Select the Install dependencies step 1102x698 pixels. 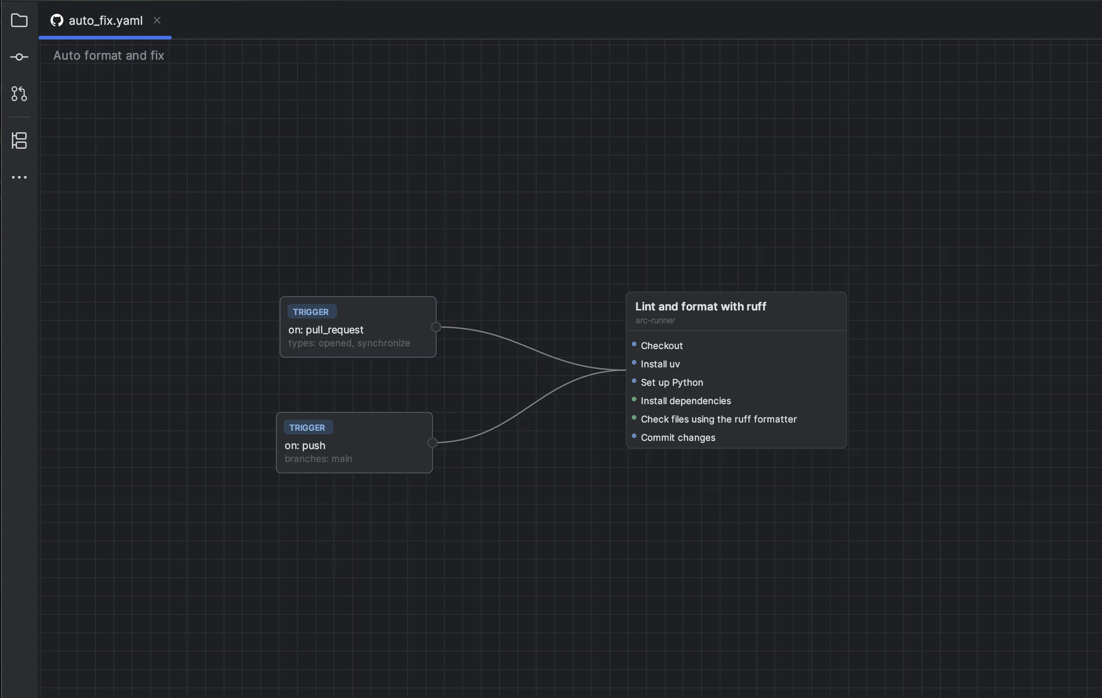click(x=737, y=400)
